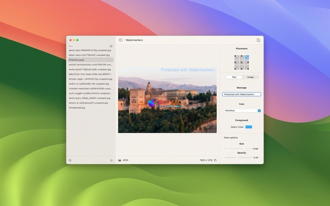This screenshot has width=330, height=206.
Task: Switch to the Image watermark tab
Action: point(250,77)
